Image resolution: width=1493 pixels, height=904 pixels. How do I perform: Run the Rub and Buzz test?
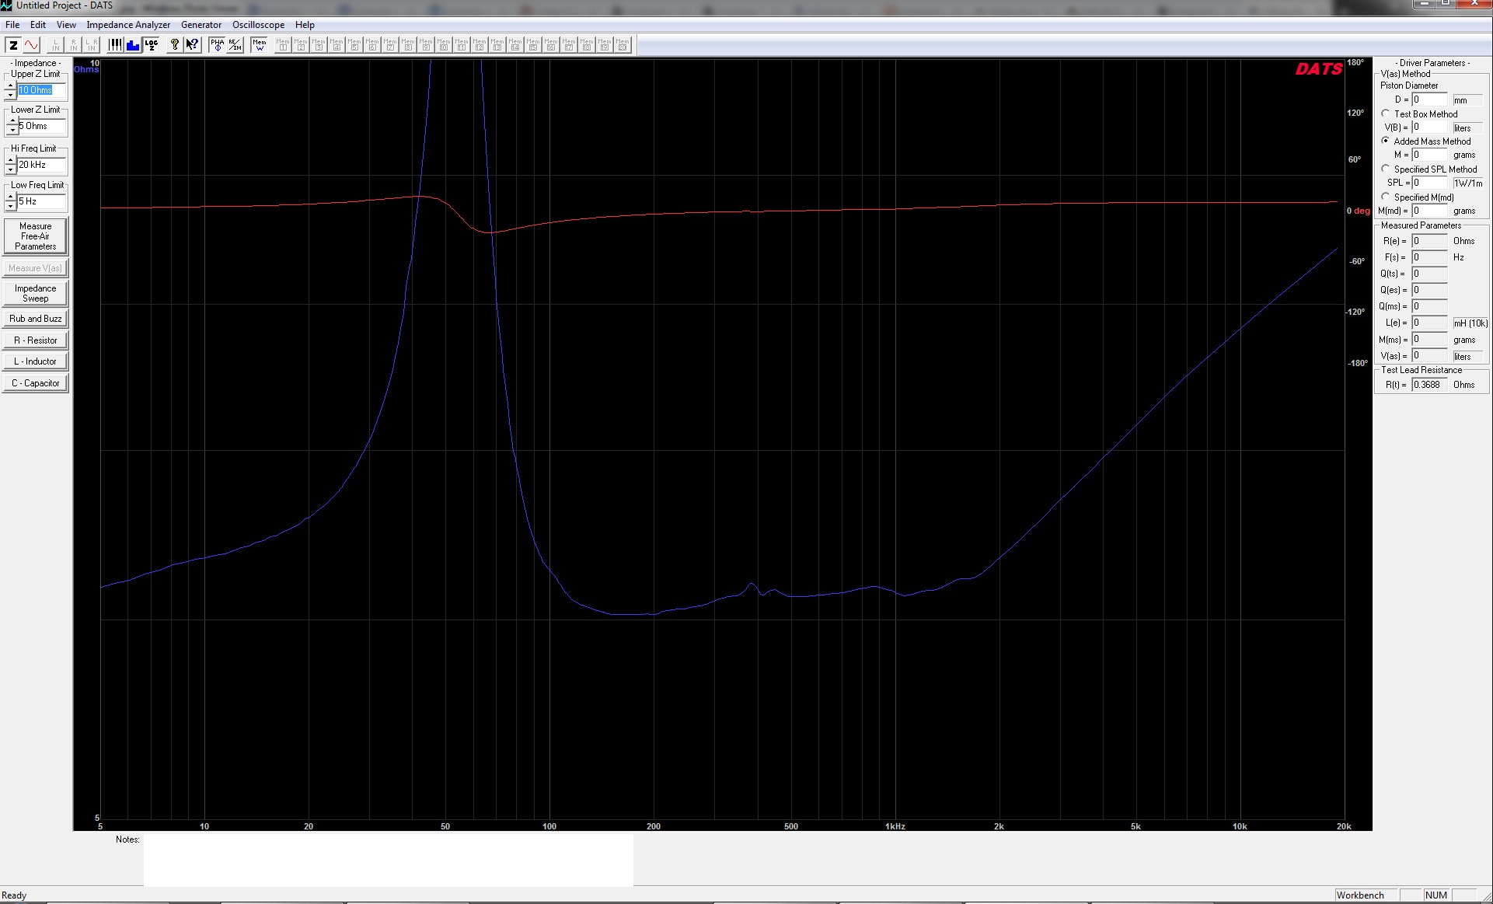pyautogui.click(x=36, y=319)
